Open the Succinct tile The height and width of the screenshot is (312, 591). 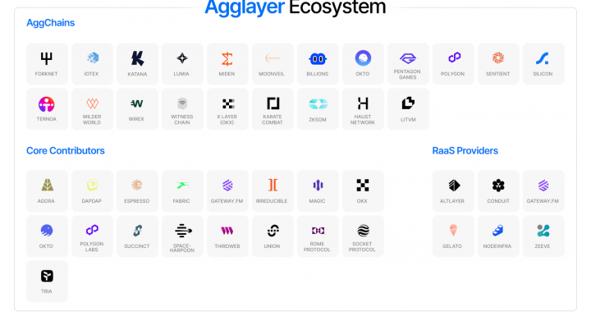click(138, 236)
